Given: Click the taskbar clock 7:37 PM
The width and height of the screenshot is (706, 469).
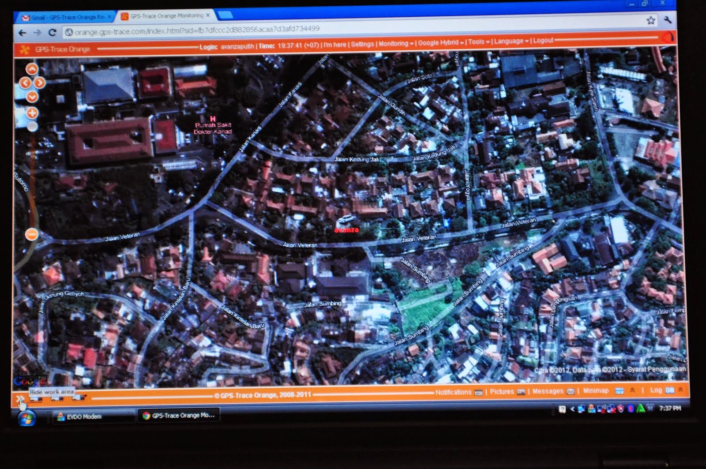Looking at the screenshot, I should click(670, 409).
